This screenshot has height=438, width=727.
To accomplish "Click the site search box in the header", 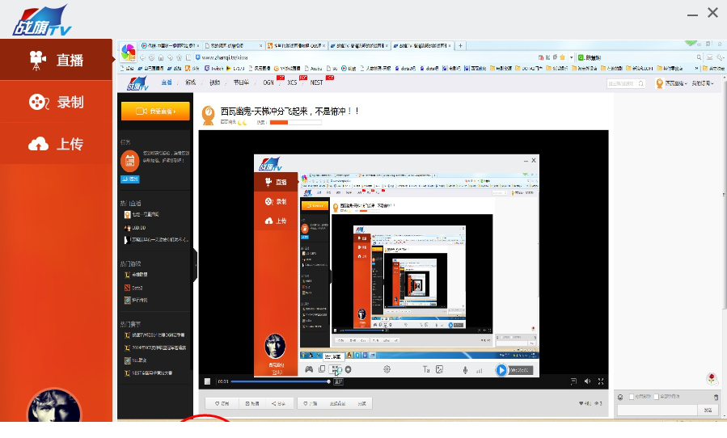I will pos(626,83).
